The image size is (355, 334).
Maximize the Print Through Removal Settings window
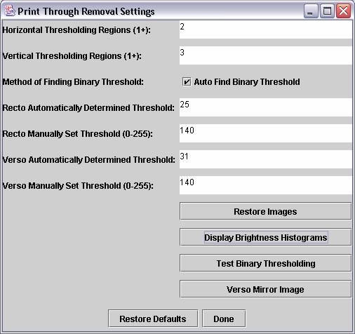pyautogui.click(x=327, y=11)
